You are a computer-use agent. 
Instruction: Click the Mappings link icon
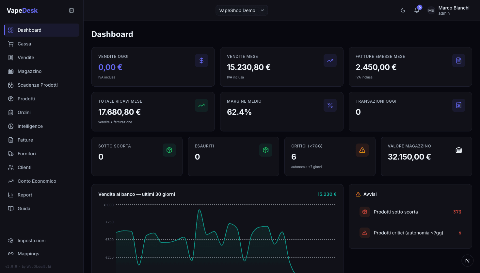tap(10, 253)
